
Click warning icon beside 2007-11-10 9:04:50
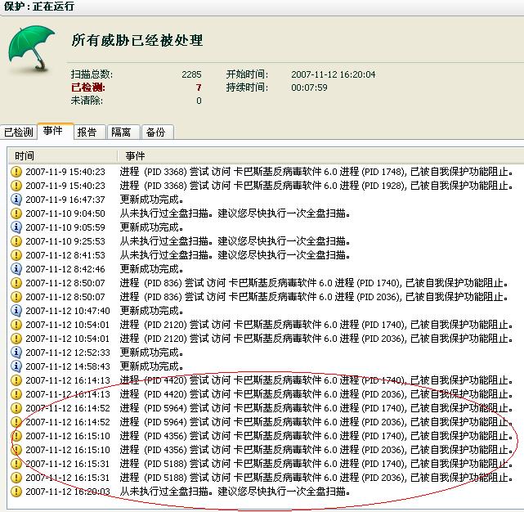pos(16,213)
